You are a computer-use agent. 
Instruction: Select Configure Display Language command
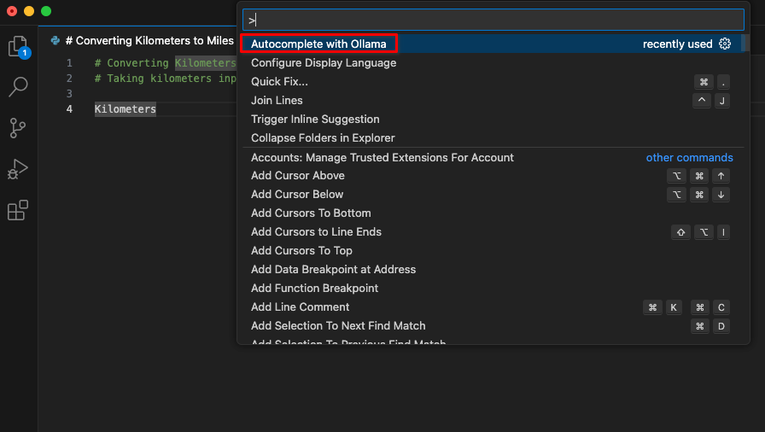point(493,63)
